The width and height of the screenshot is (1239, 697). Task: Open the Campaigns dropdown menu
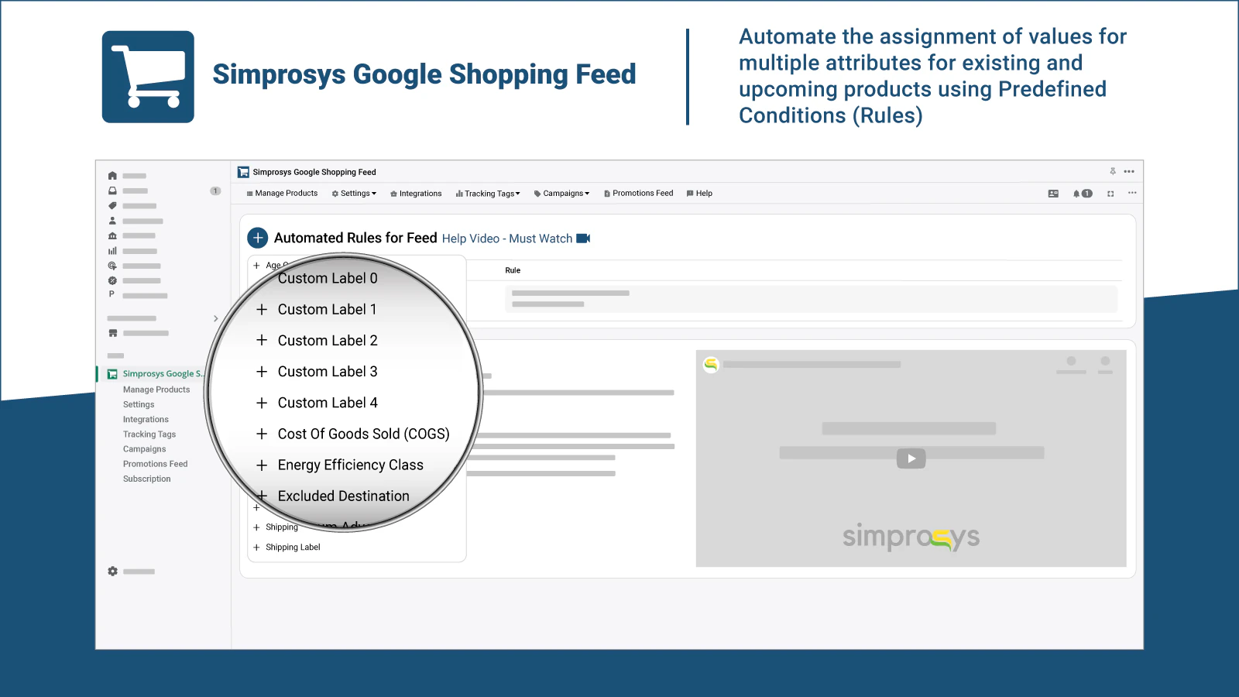click(561, 194)
